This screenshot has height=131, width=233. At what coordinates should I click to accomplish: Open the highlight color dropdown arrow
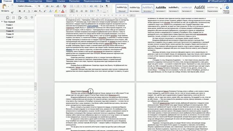[59, 11]
